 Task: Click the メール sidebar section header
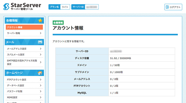(24, 42)
